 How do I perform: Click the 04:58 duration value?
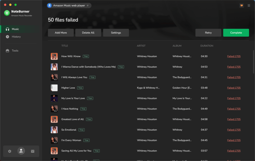(x=204, y=119)
